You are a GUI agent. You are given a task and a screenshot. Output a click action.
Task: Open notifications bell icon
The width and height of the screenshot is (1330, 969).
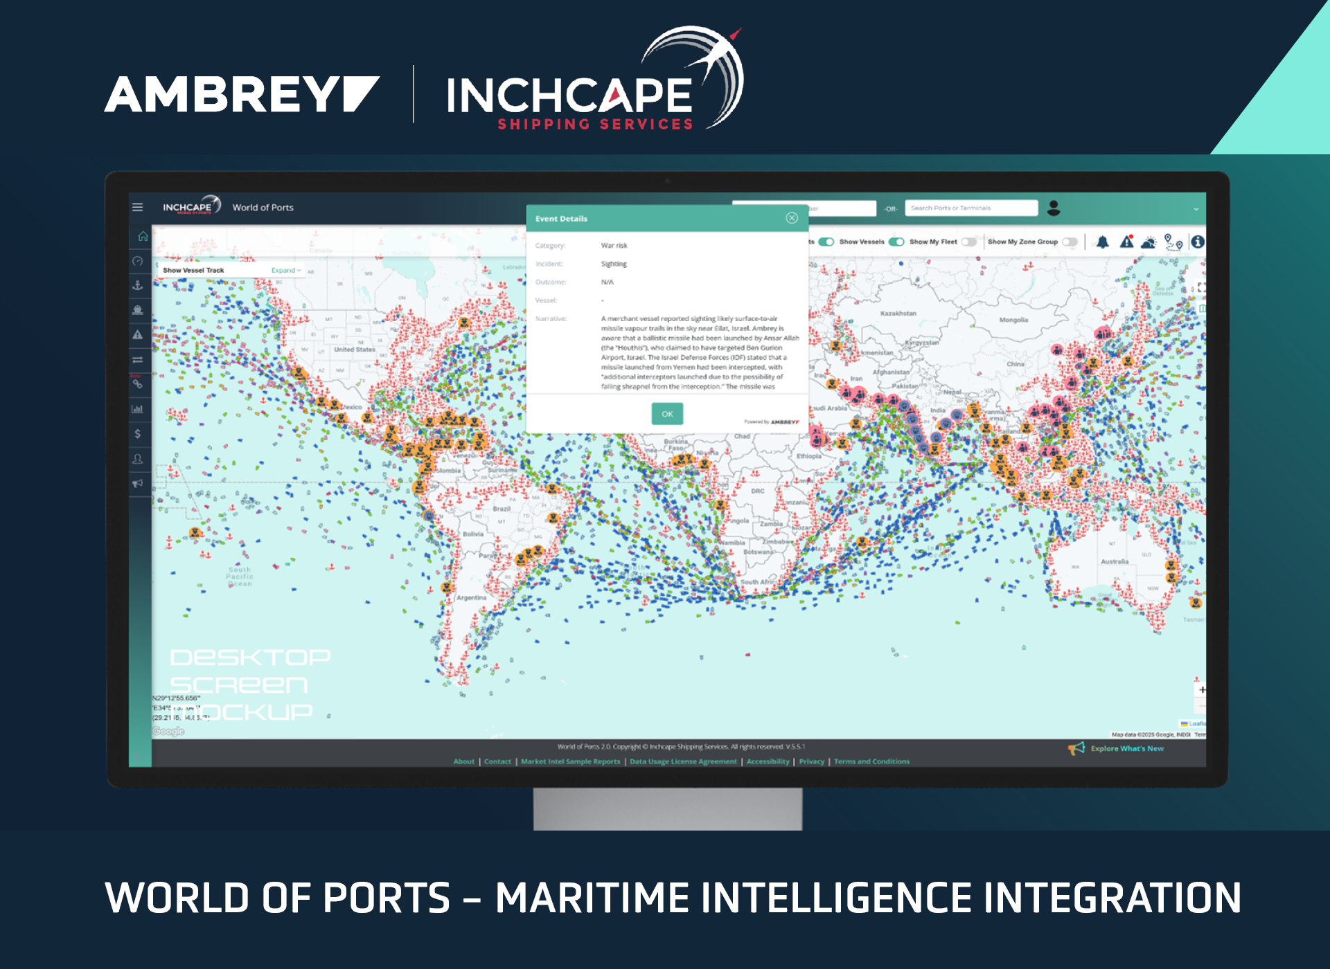[x=1103, y=242]
